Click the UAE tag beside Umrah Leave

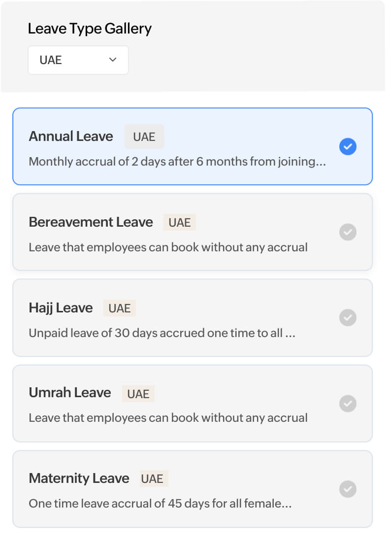[x=138, y=394]
